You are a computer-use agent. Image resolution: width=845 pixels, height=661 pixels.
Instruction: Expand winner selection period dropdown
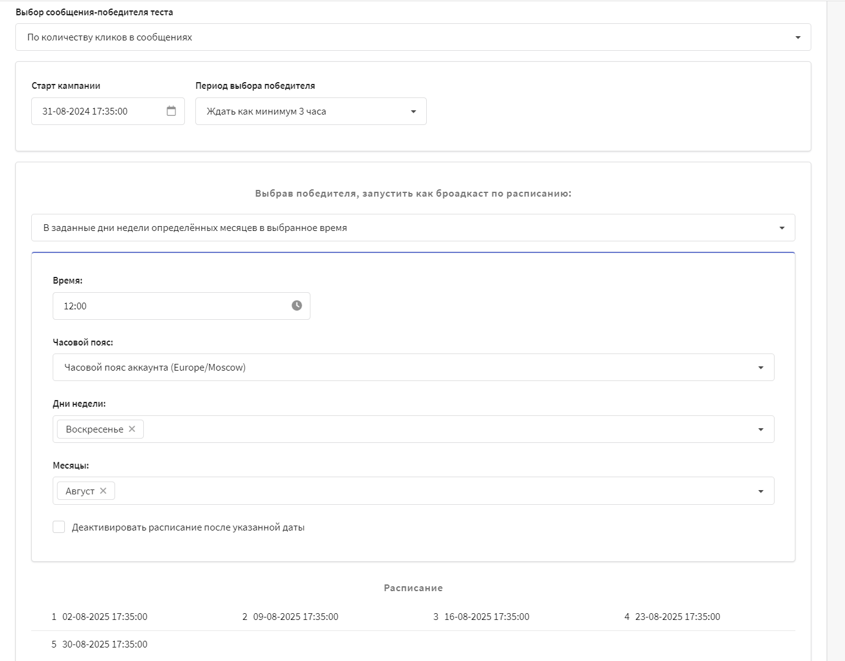pyautogui.click(x=311, y=111)
